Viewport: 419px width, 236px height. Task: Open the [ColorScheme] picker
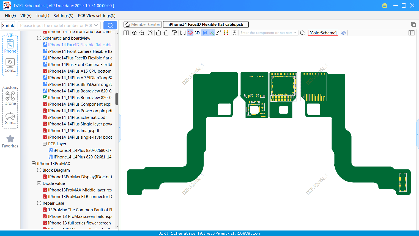pyautogui.click(x=323, y=33)
